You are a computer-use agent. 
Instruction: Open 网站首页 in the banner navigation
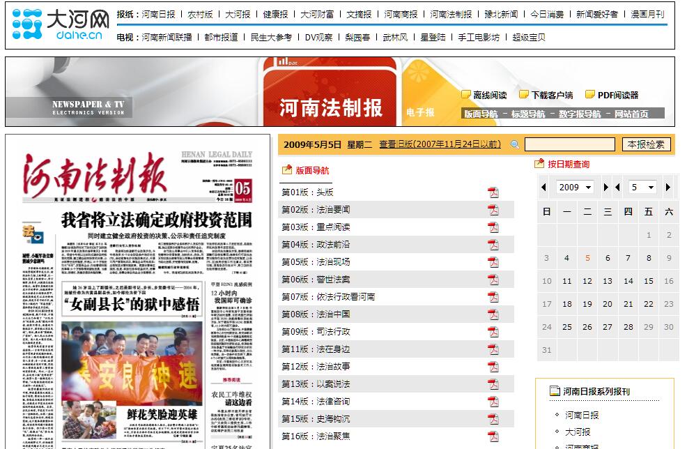click(x=631, y=114)
